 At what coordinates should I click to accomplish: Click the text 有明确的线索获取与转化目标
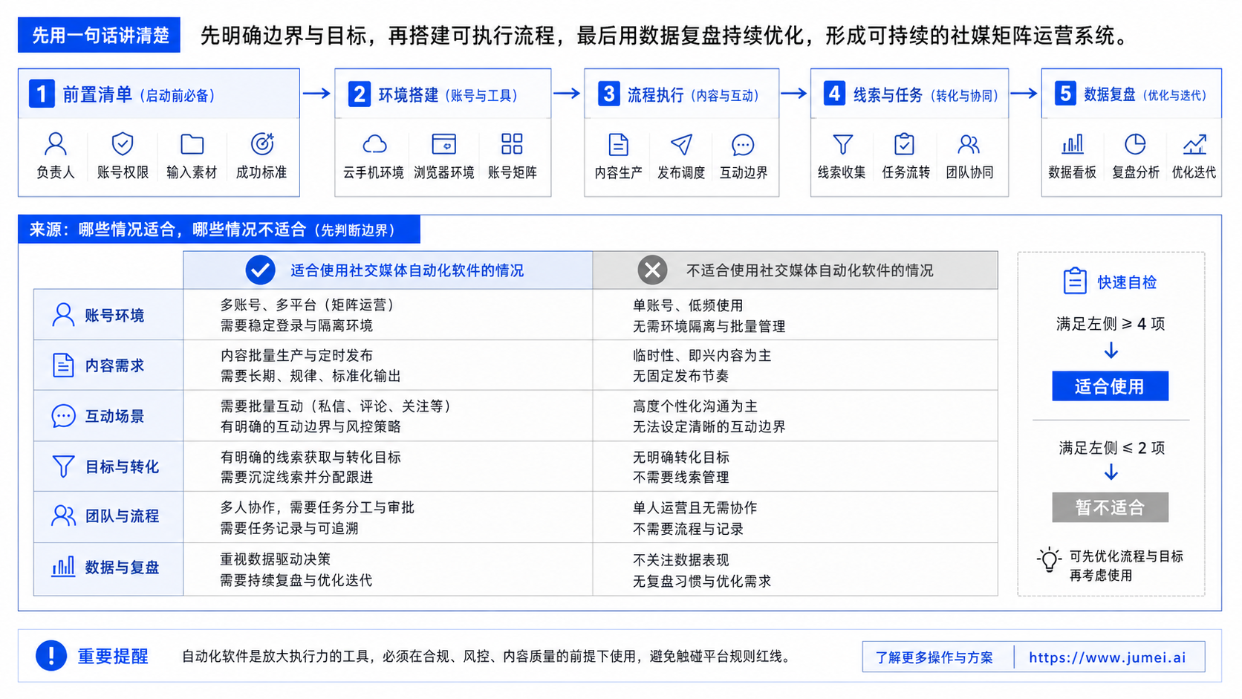point(310,457)
